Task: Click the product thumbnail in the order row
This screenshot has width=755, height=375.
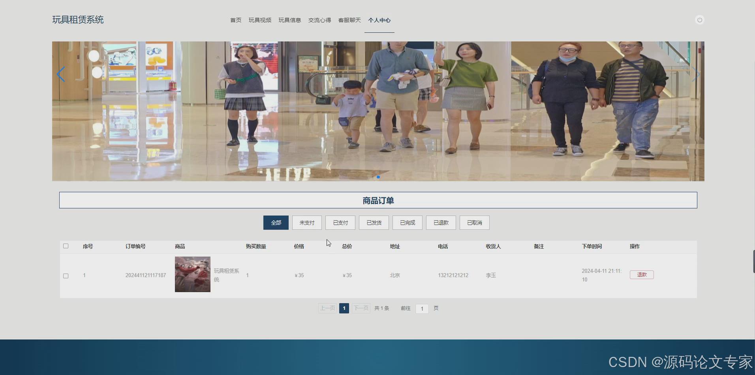Action: [x=192, y=274]
